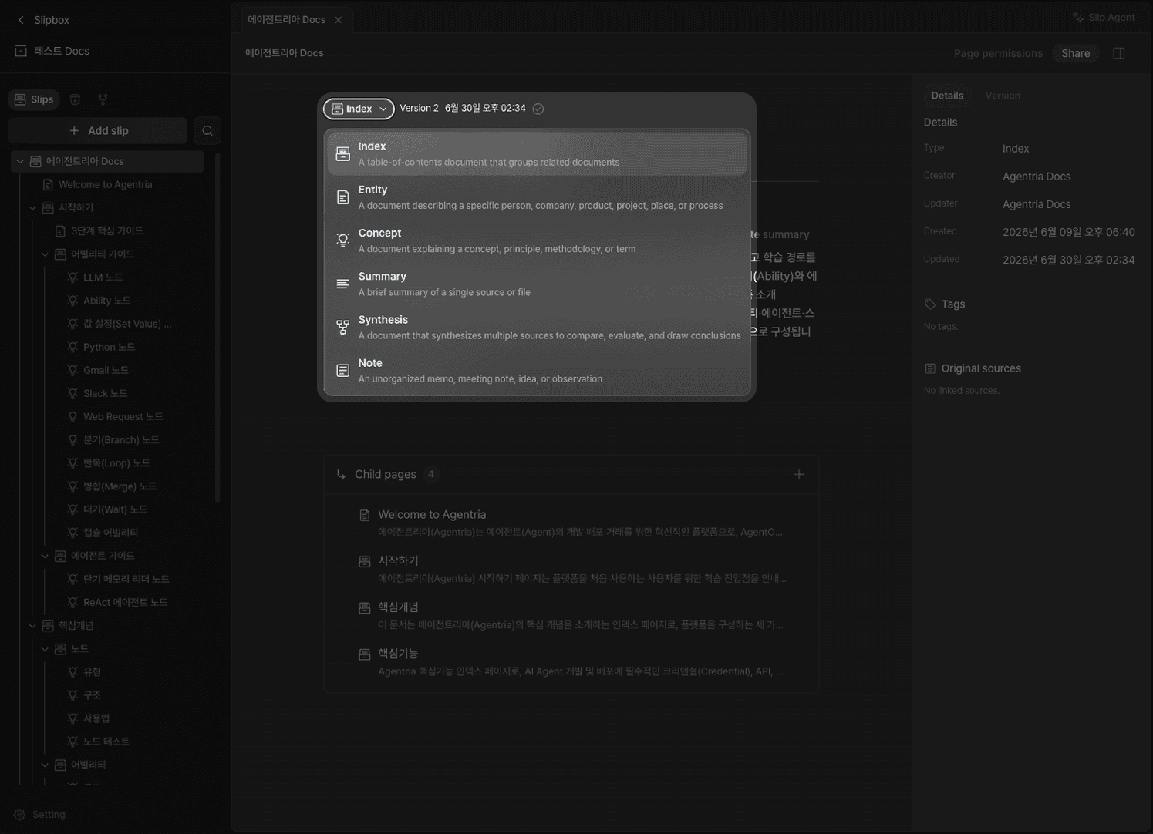Select the Summary document type
Screen dimensions: 1153x834
click(x=537, y=283)
